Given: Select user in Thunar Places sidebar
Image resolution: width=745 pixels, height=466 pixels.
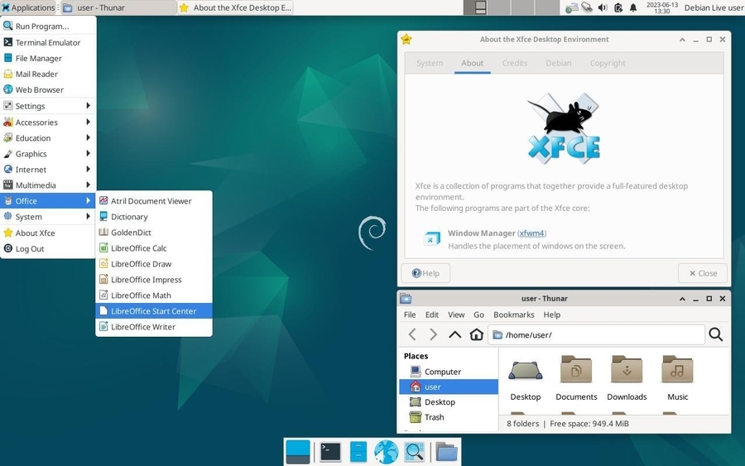Looking at the screenshot, I should coord(449,387).
